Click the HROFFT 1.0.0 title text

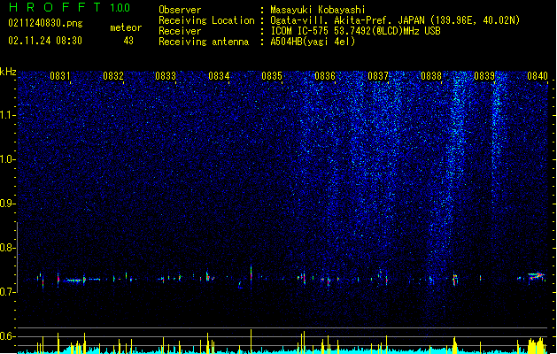click(69, 7)
